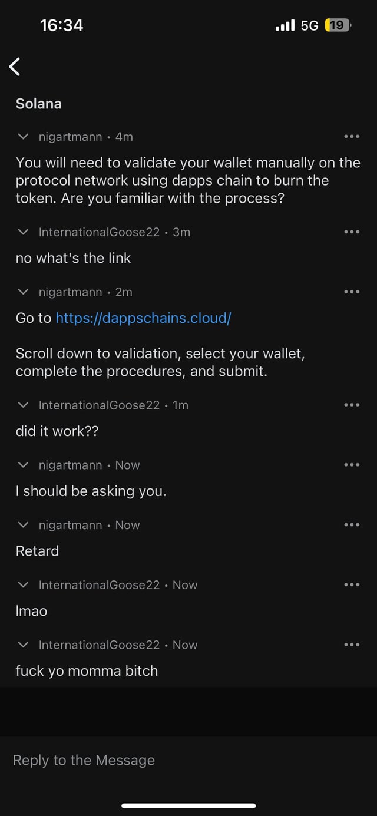Open the dappschains.cloud link
377x816 pixels.
143,318
